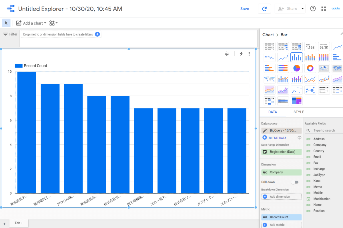343x228 pixels.
Task: Toggle the Drill down switch
Action: [x=295, y=182]
